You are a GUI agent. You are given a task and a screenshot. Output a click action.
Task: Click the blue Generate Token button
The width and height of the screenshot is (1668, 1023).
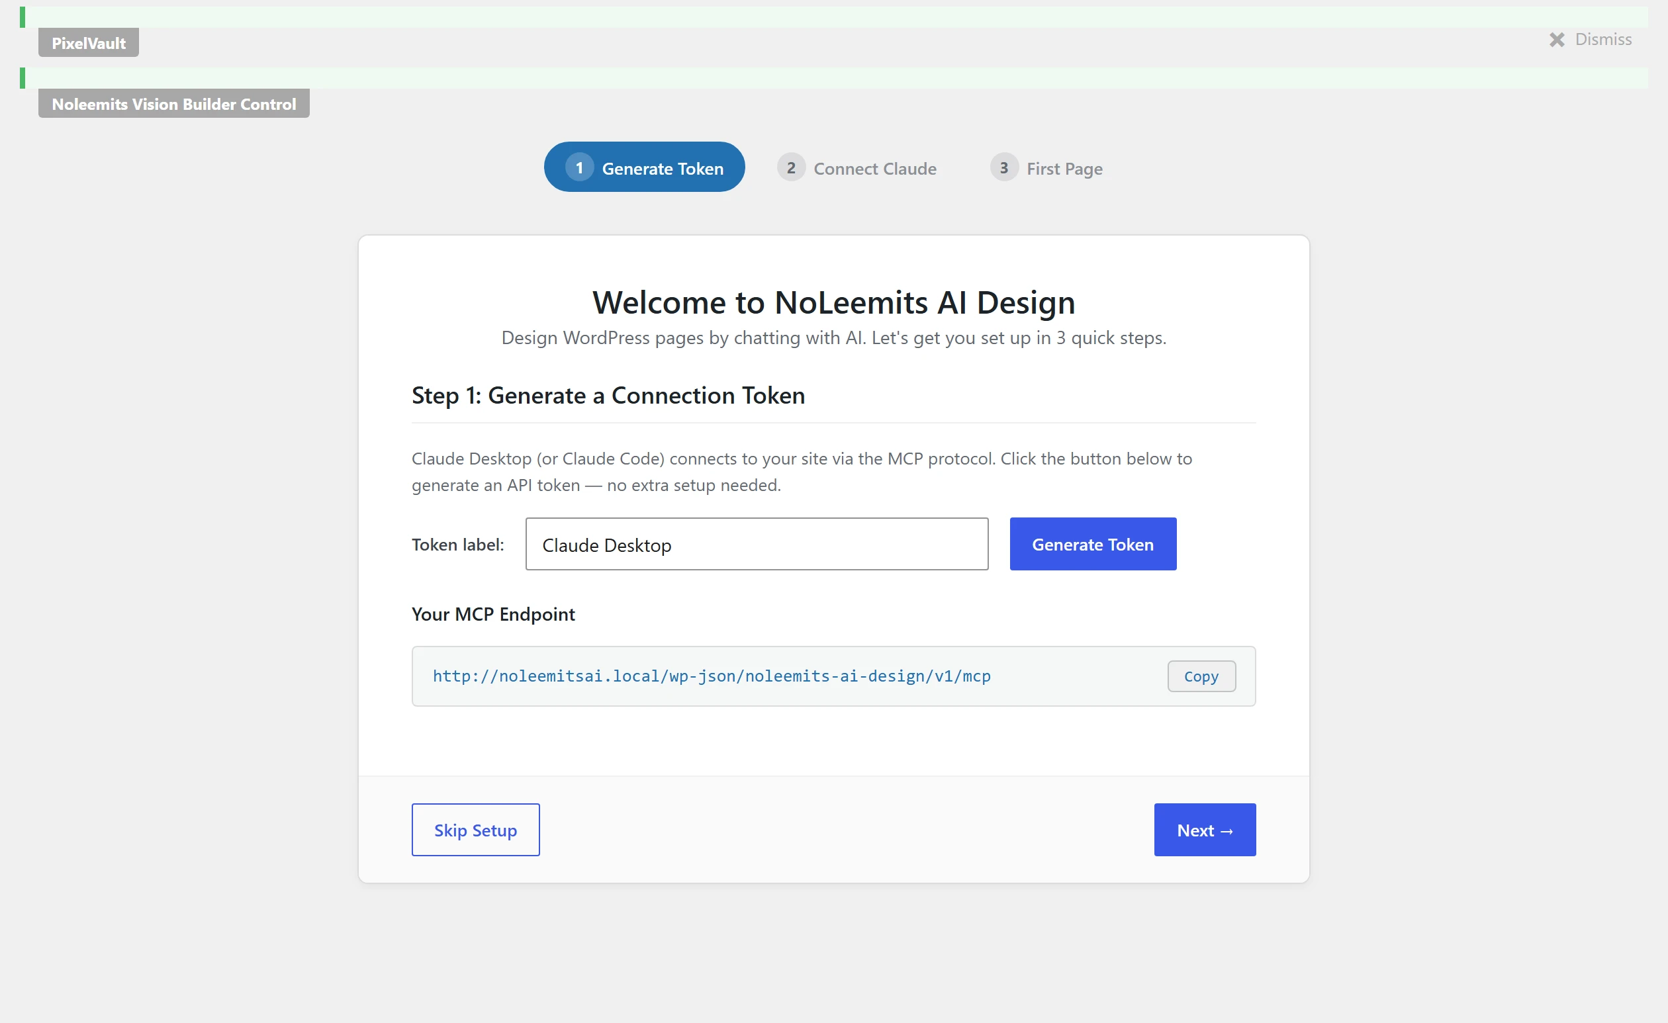click(x=1093, y=545)
